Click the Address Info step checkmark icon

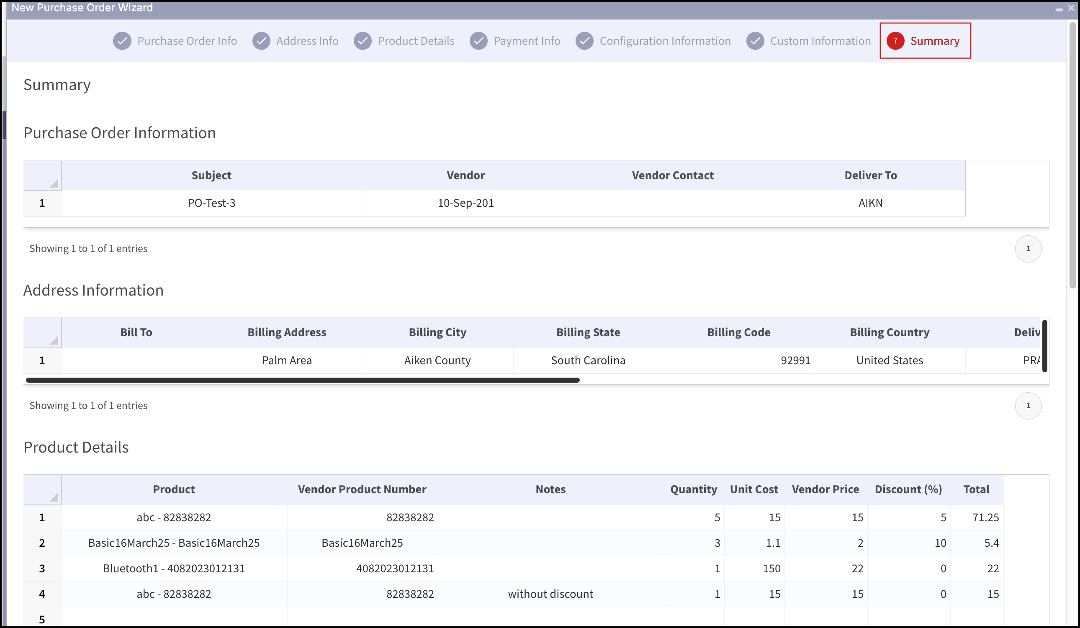coord(262,41)
